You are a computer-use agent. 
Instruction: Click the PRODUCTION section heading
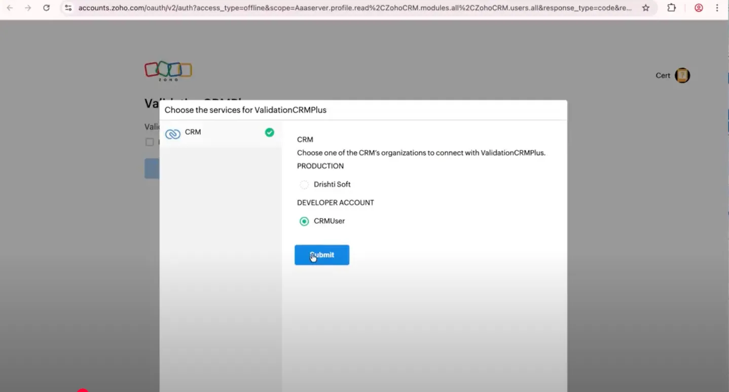(320, 166)
